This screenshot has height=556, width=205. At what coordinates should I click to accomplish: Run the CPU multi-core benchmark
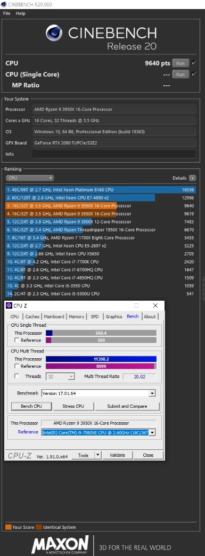click(x=181, y=63)
